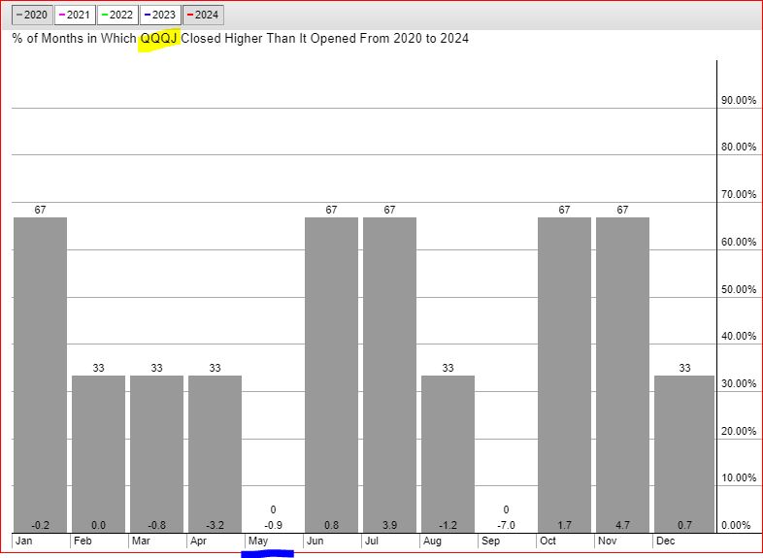Toggle the 2020 year series button

32,15
